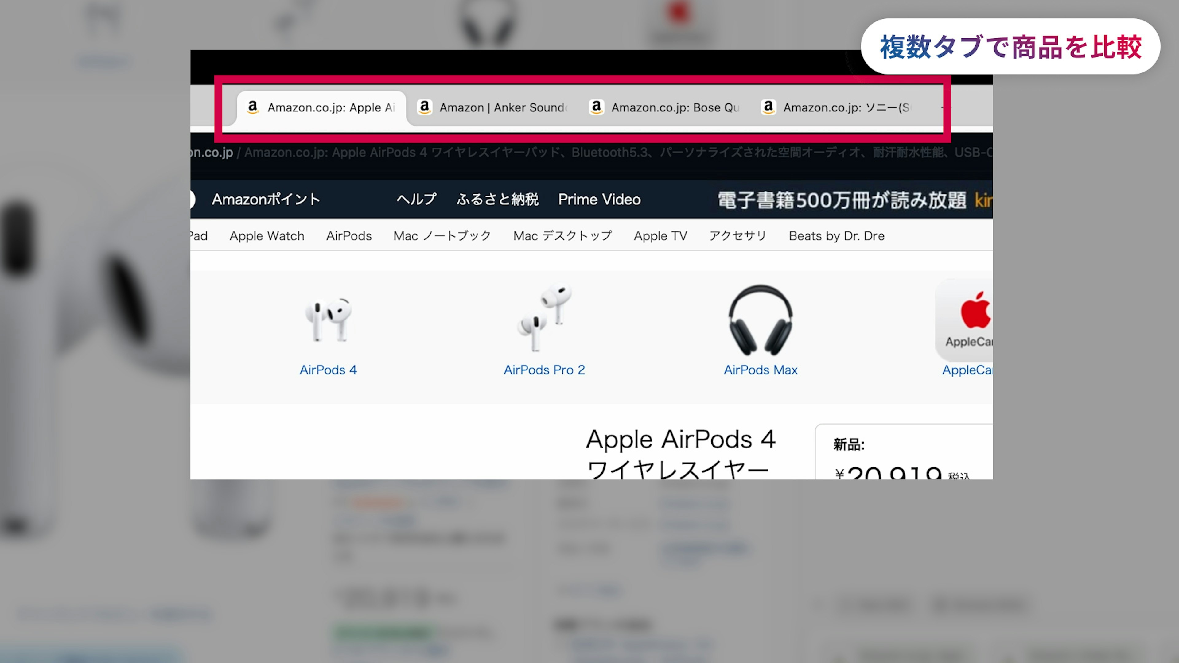Switch to the Amazon.co.jp: Bose tab
Screen dimensions: 1179x663
tap(675, 107)
